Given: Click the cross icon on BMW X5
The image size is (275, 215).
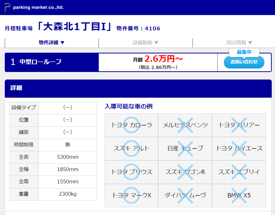Looking at the screenshot, I should click(239, 195).
